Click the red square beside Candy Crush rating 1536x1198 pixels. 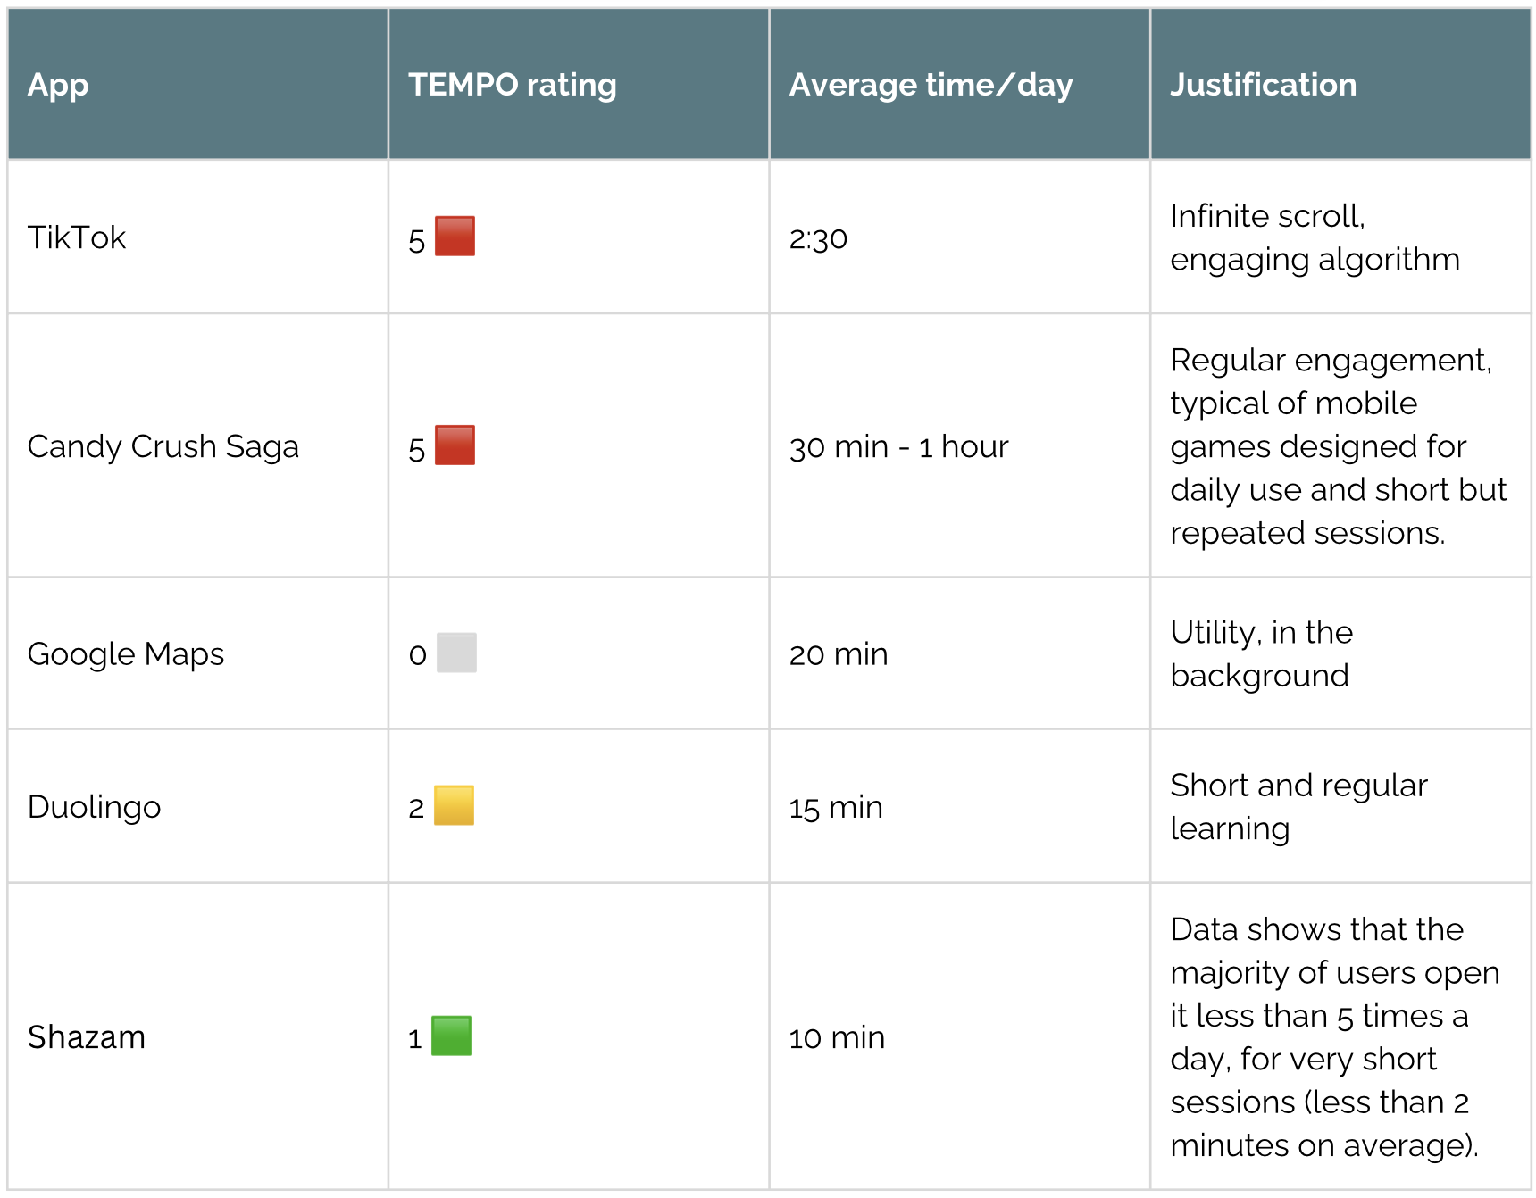455,445
